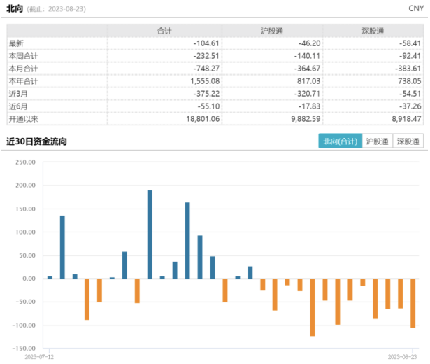The width and height of the screenshot is (430, 364).
Task: Select the 北向(合计) chart tab
Action: tap(341, 141)
